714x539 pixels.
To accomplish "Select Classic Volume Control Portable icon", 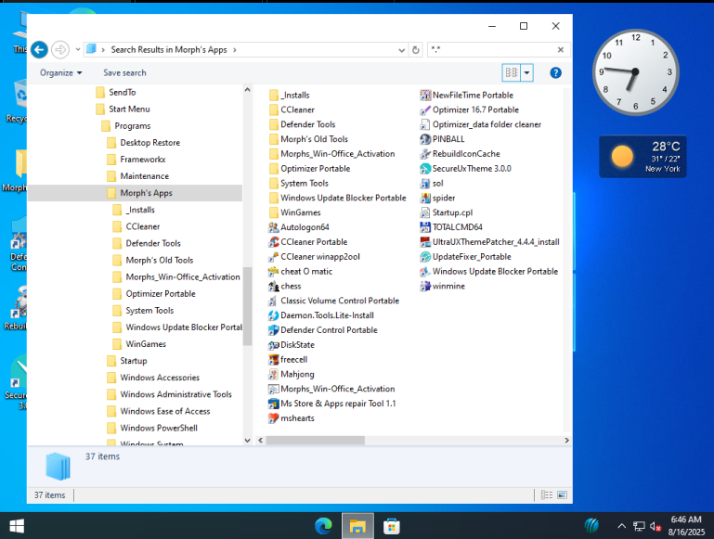I will coord(273,301).
